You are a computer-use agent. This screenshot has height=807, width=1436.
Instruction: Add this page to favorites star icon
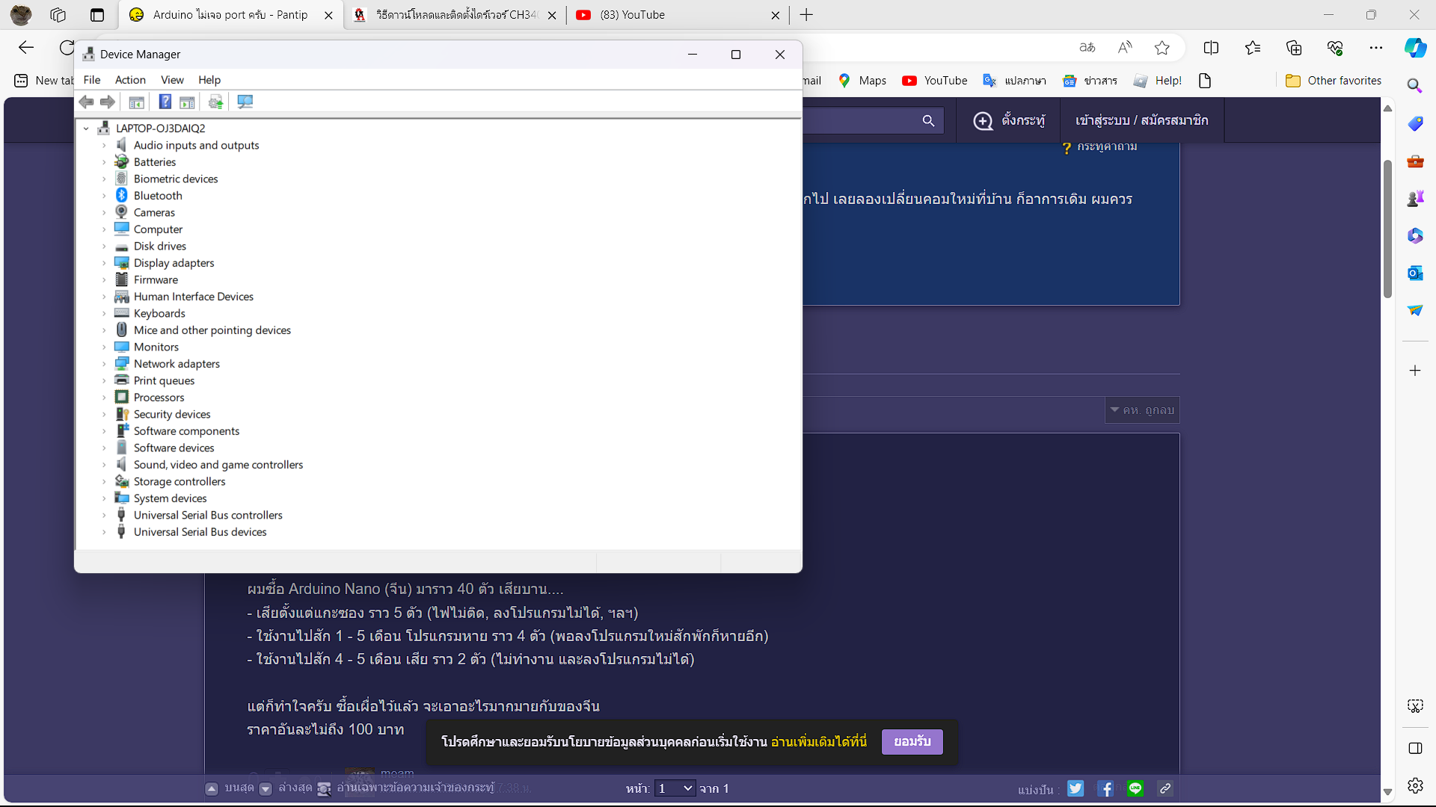click(1162, 48)
